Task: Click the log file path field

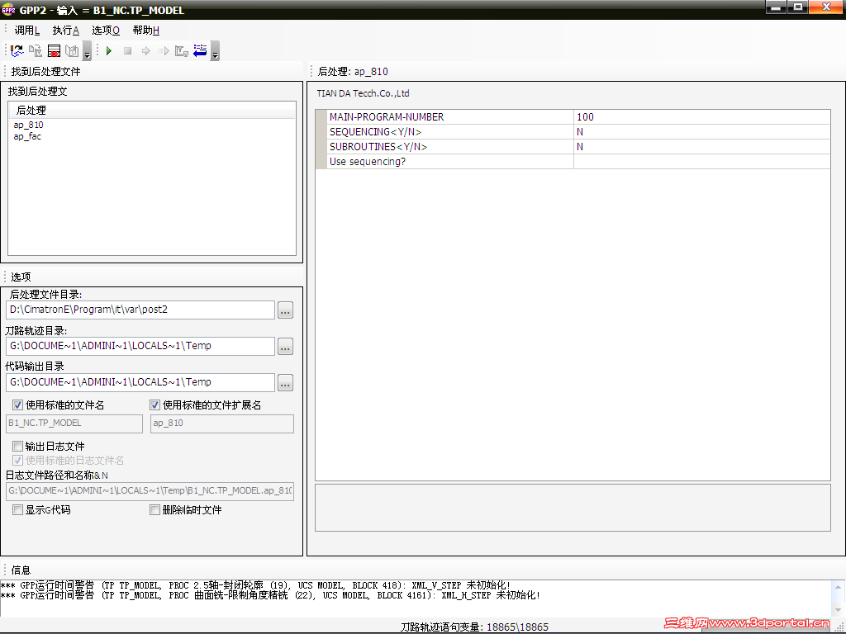Action: (x=150, y=491)
